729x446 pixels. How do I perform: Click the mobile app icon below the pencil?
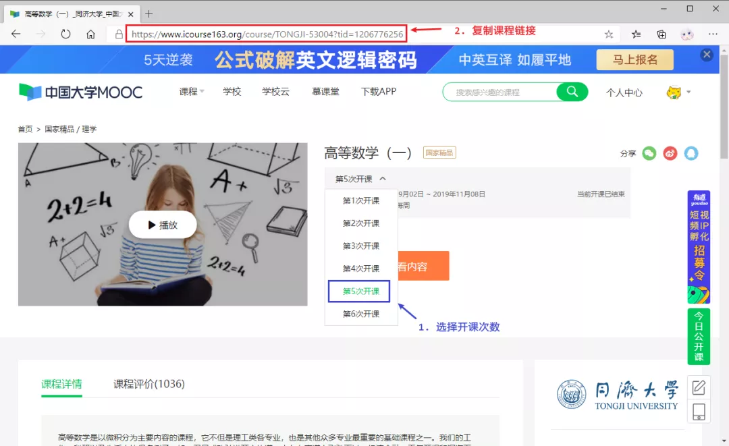coord(699,412)
